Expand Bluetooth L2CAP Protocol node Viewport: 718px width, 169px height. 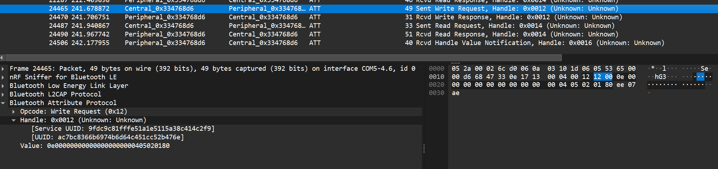coord(3,94)
